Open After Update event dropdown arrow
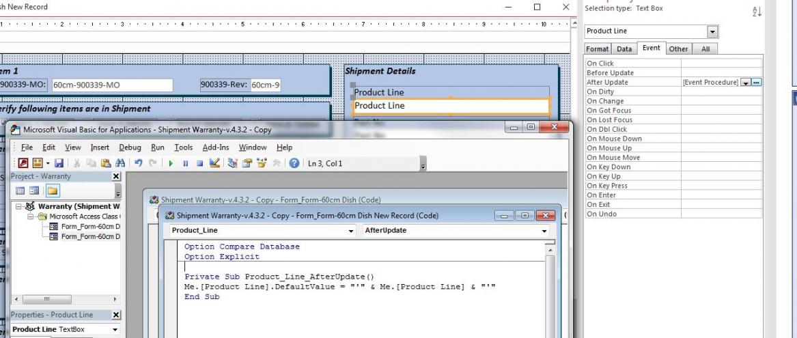Screen dimensions: 797x338 tap(745, 83)
